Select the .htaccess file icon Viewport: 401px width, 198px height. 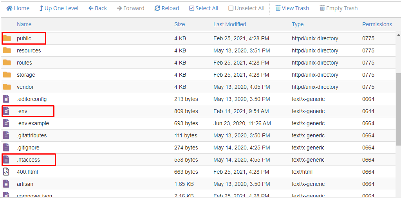tap(6, 160)
